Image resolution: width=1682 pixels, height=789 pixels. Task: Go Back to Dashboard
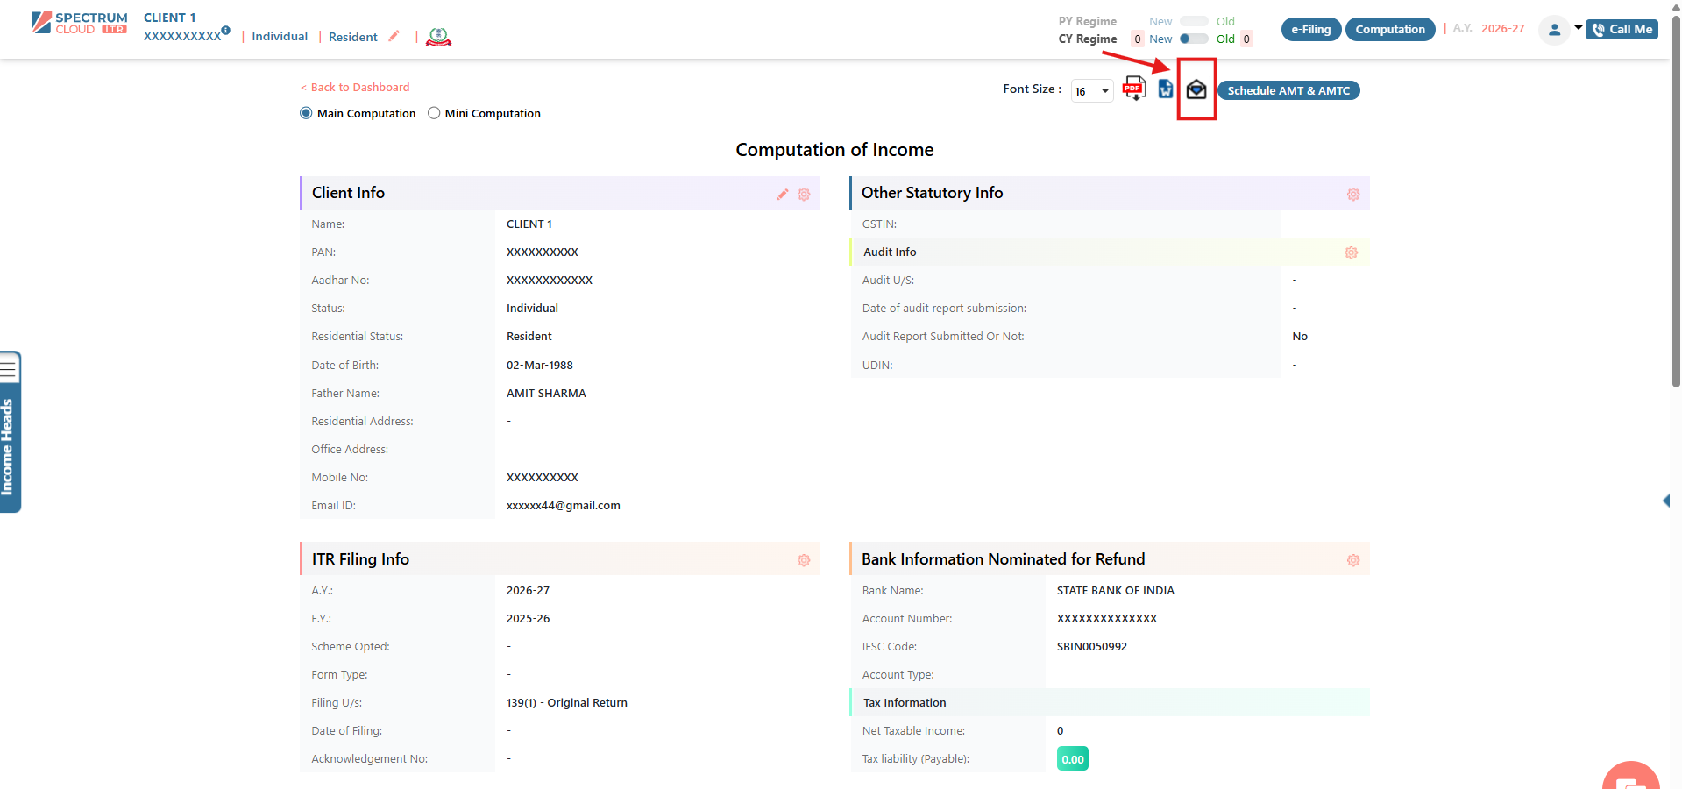pos(355,87)
